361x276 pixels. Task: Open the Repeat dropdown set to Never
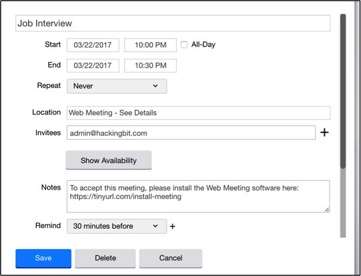click(x=117, y=86)
